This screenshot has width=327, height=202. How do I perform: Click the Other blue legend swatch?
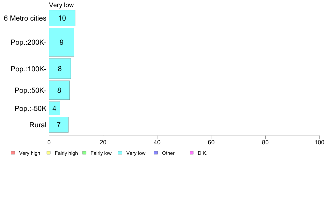(156, 153)
